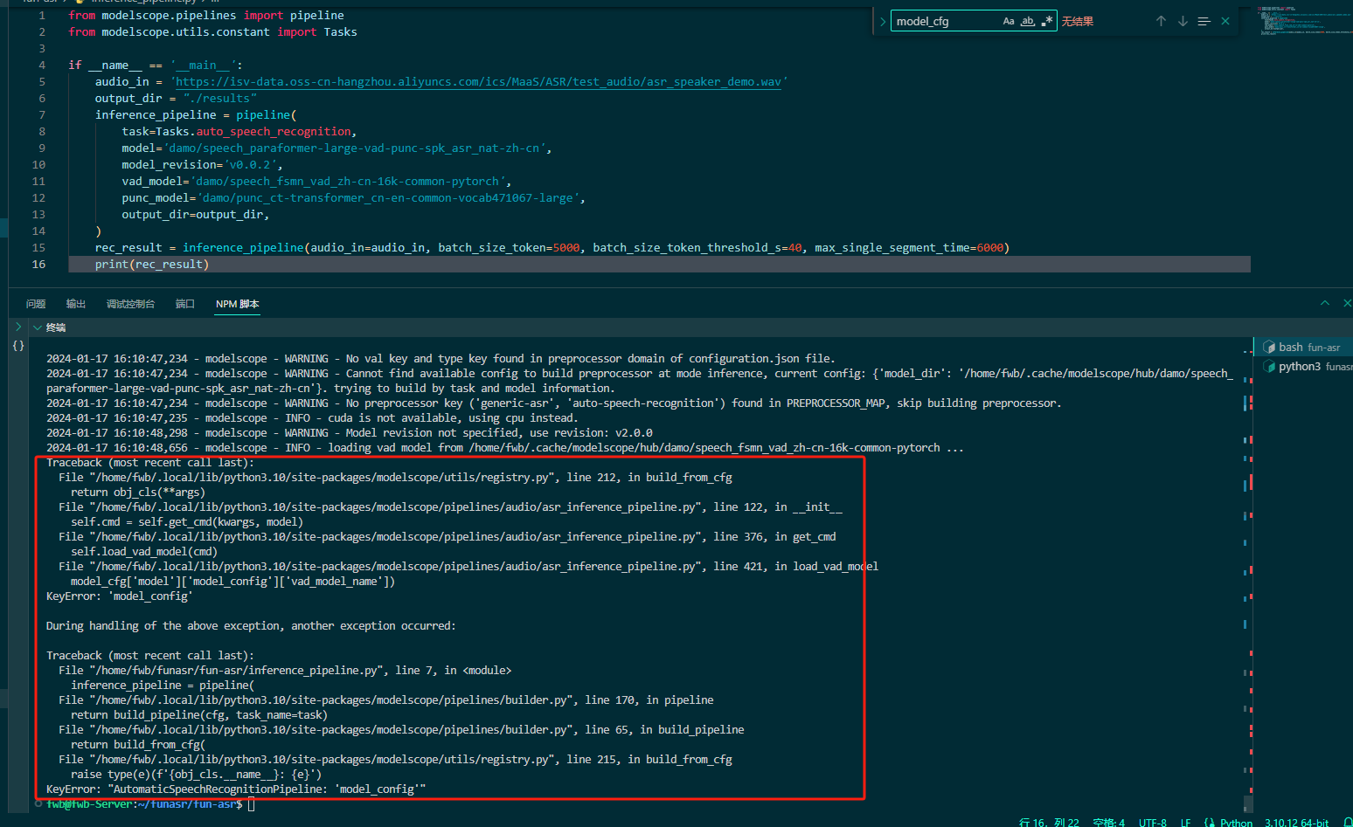Image resolution: width=1353 pixels, height=827 pixels.
Task: Expand replace field chevron in find widget
Action: [883, 21]
